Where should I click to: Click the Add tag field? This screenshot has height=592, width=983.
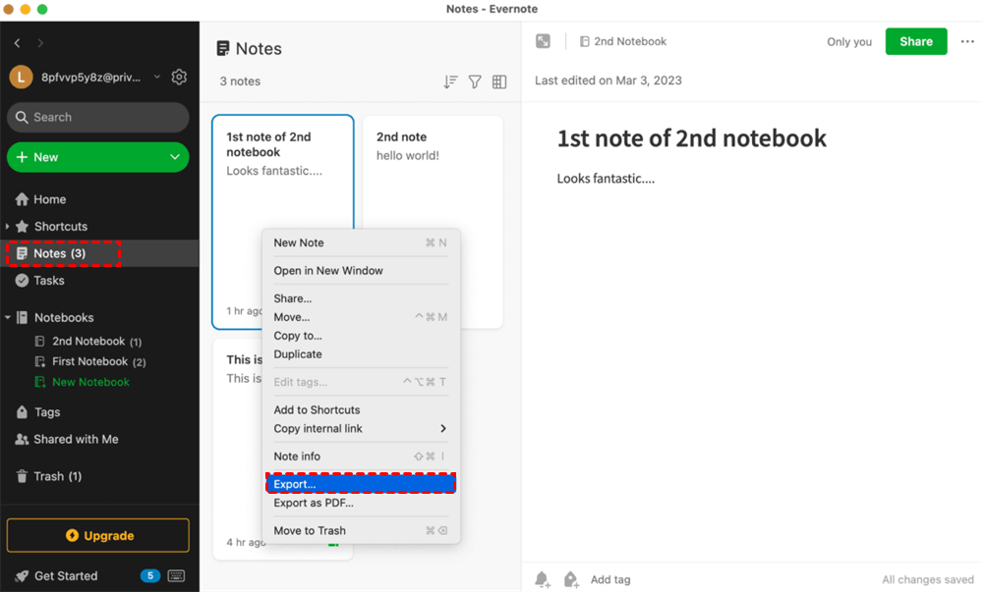(610, 579)
